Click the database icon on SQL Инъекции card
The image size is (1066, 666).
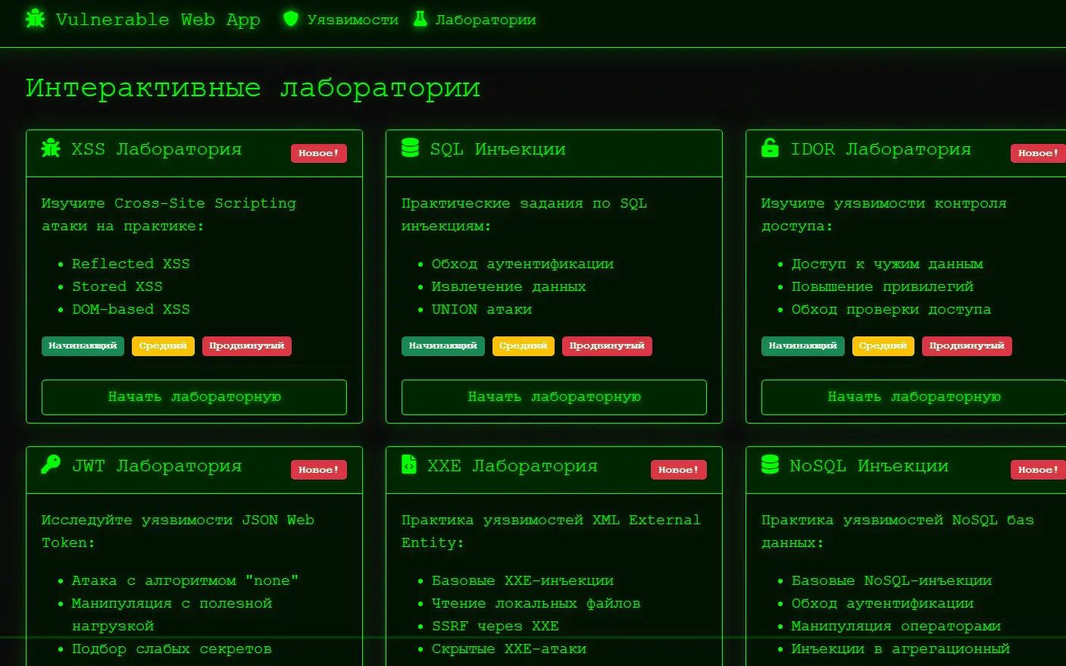tap(410, 148)
